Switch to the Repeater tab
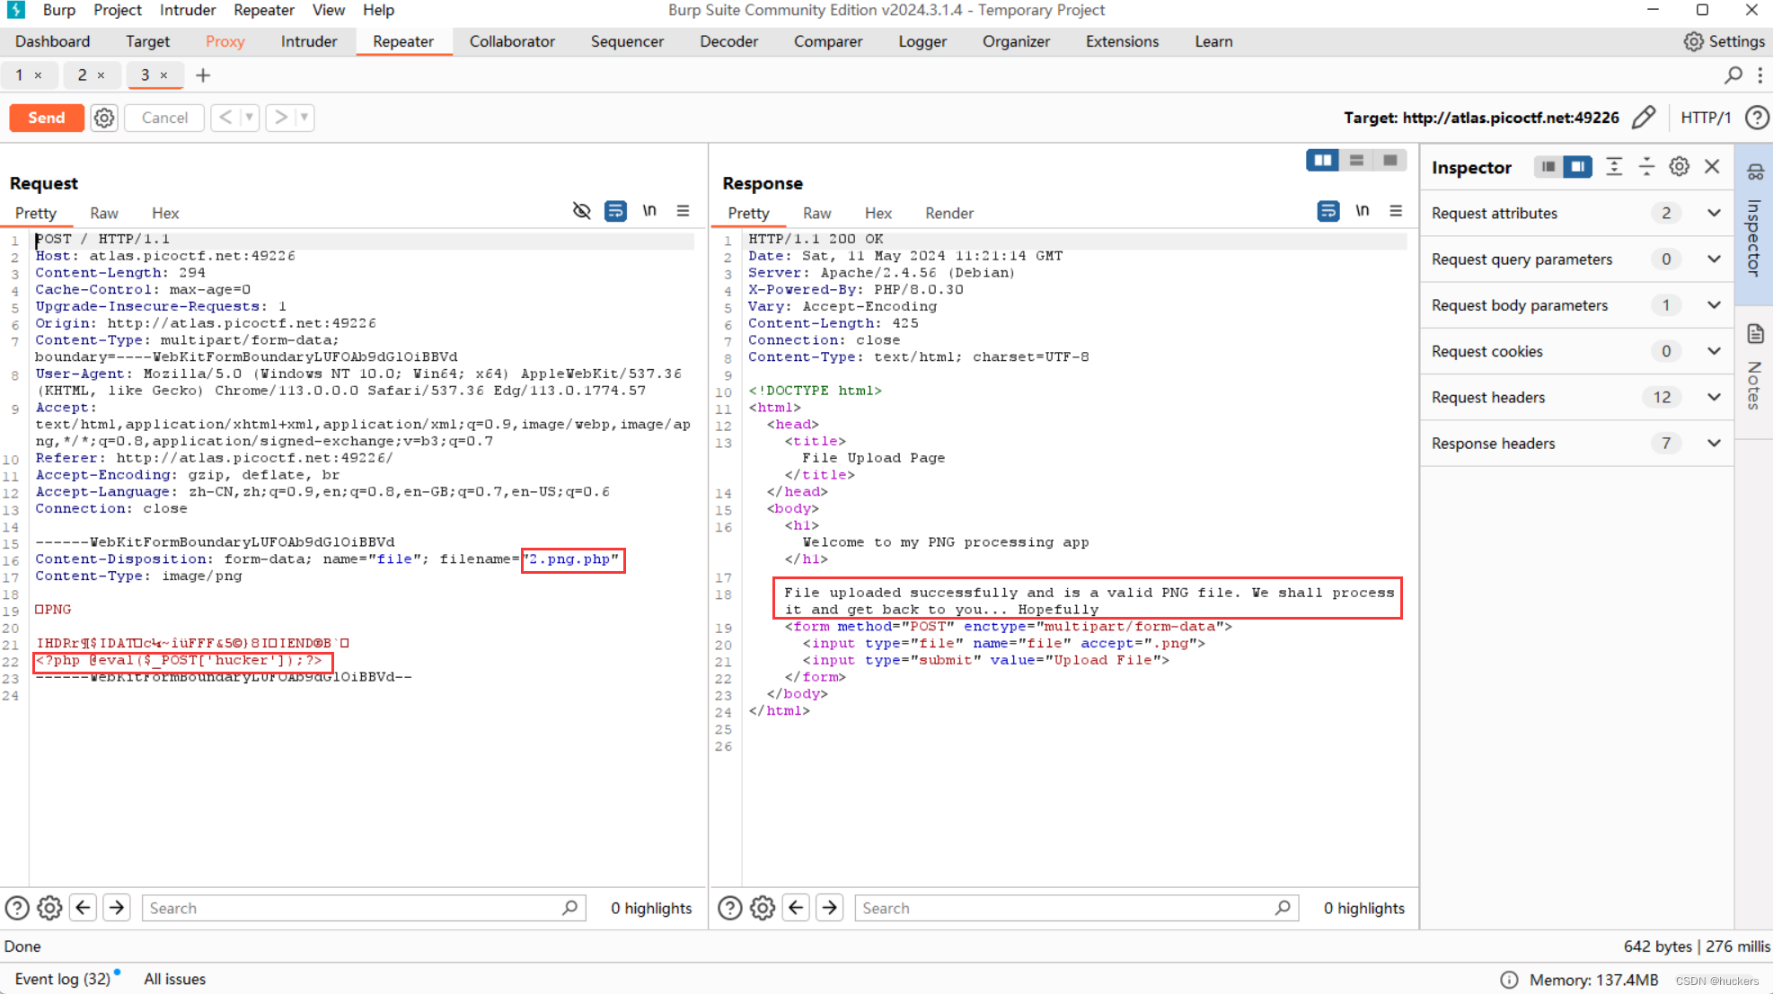Image resolution: width=1773 pixels, height=994 pixels. click(401, 40)
